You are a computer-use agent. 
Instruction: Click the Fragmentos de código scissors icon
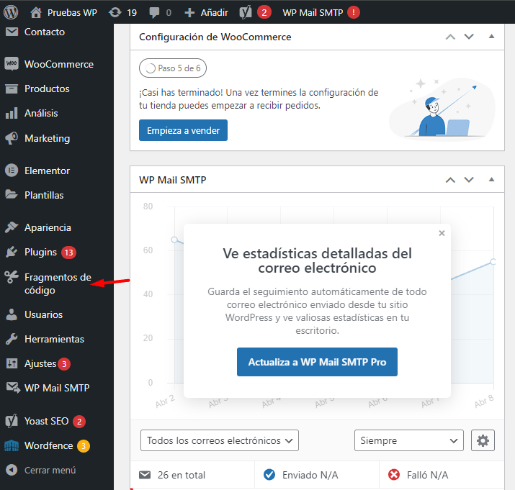[x=12, y=277]
